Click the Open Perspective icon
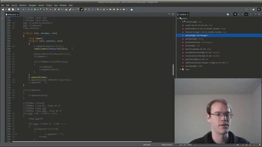Screen dimensions: 262x147 pos(253,9)
